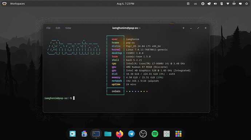The image size is (251, 140).
Task: Launch Firefox from the dock
Action: pyautogui.click(x=120, y=134)
